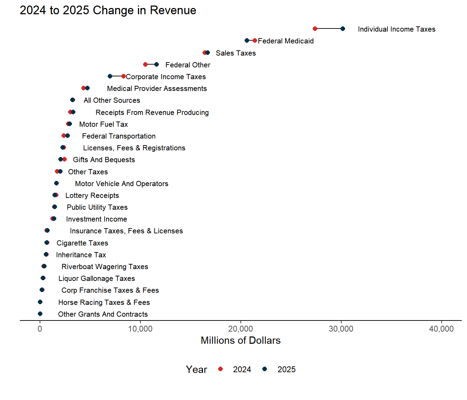Click the Year legend title
Image resolution: width=467 pixels, height=400 pixels.
point(196,369)
